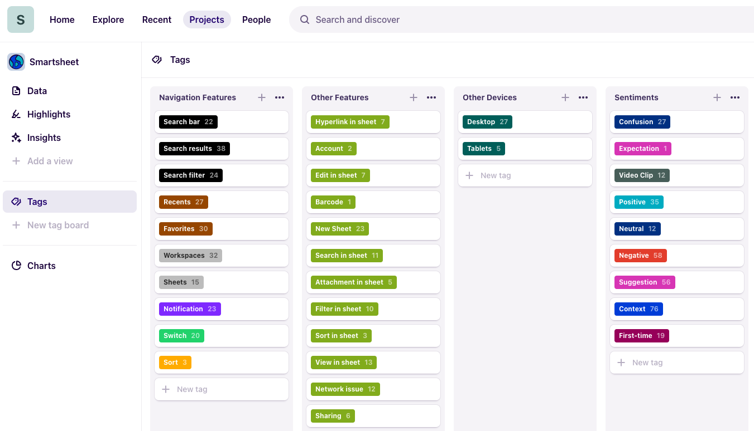This screenshot has height=431, width=754.
Task: Select the Suggestion tag
Action: (x=645, y=282)
